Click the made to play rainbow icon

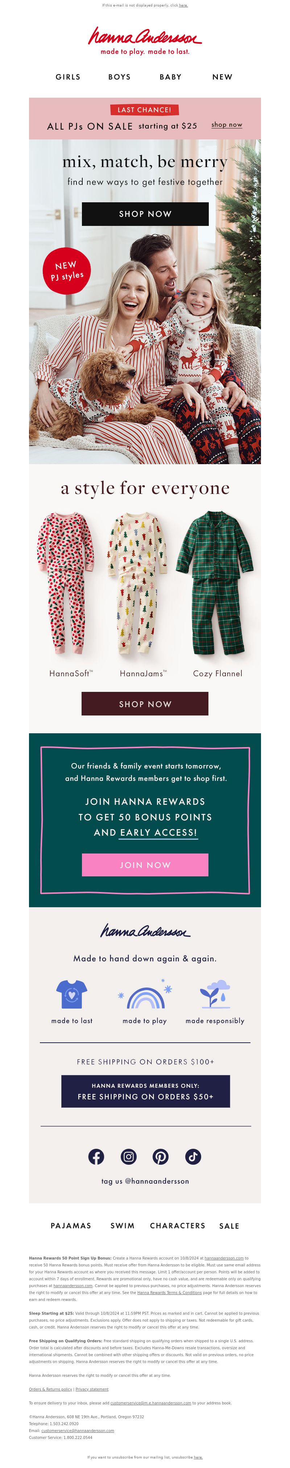[145, 994]
